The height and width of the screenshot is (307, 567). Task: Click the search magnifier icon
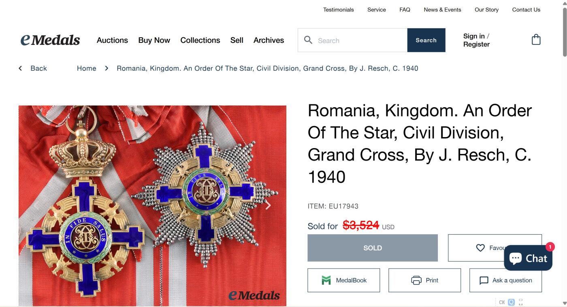click(308, 40)
